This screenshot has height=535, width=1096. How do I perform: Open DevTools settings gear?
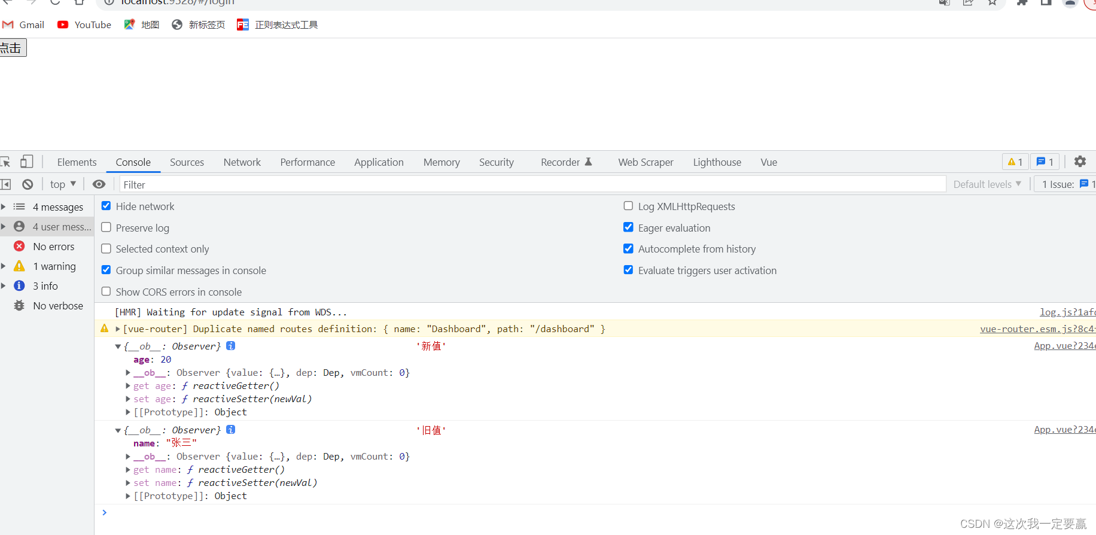click(x=1080, y=162)
